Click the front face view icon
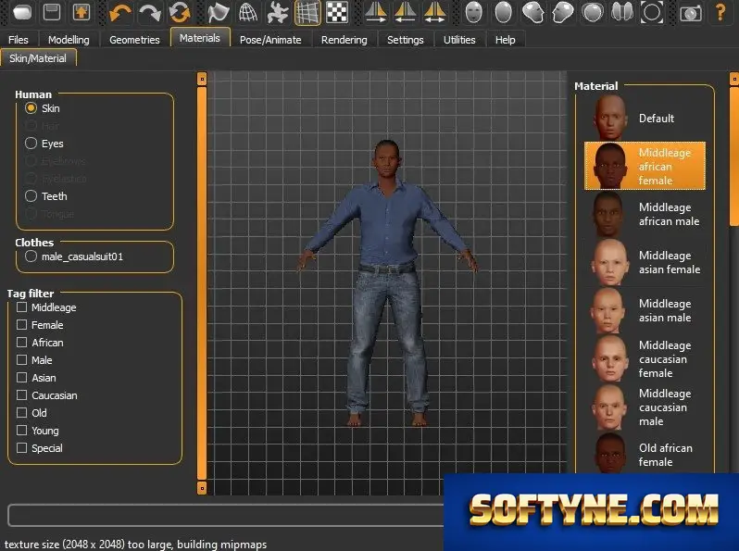This screenshot has height=551, width=739. pos(473,12)
